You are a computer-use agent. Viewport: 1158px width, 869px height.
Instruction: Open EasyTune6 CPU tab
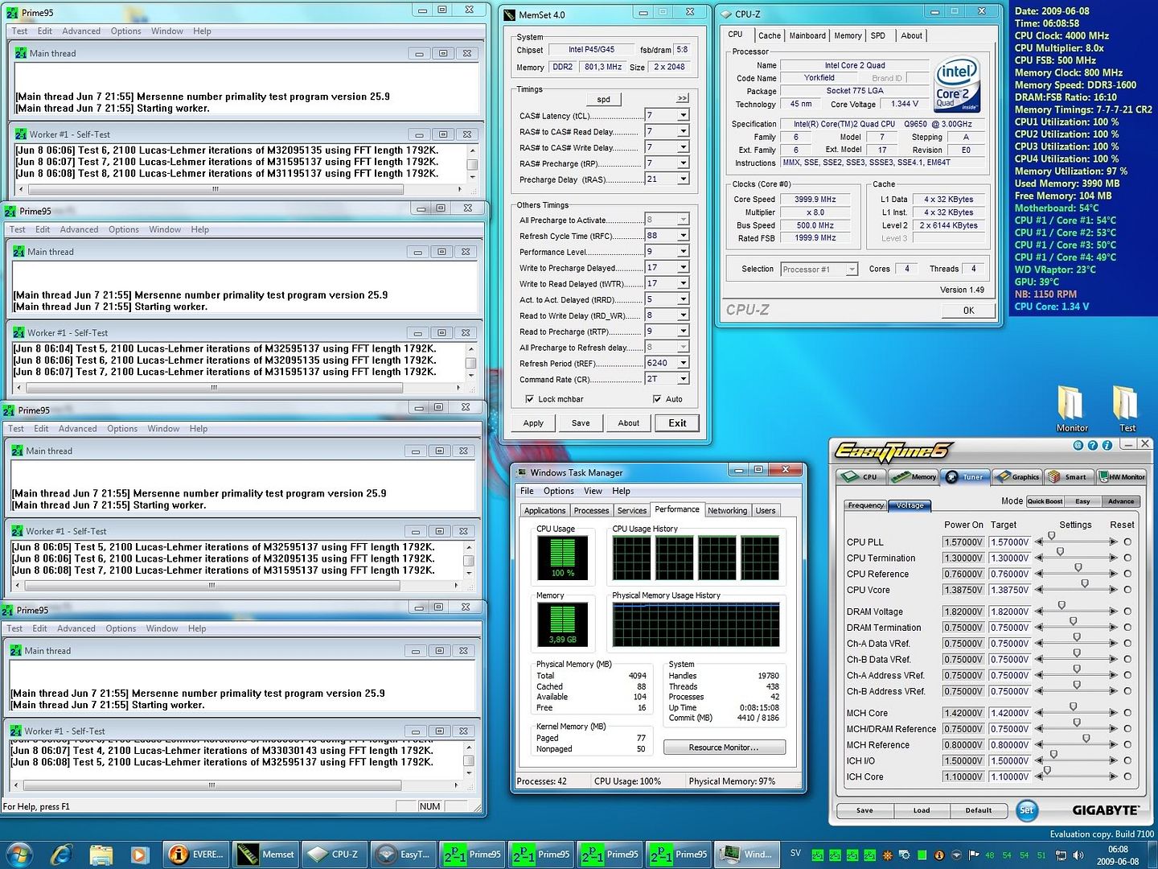[x=860, y=476]
